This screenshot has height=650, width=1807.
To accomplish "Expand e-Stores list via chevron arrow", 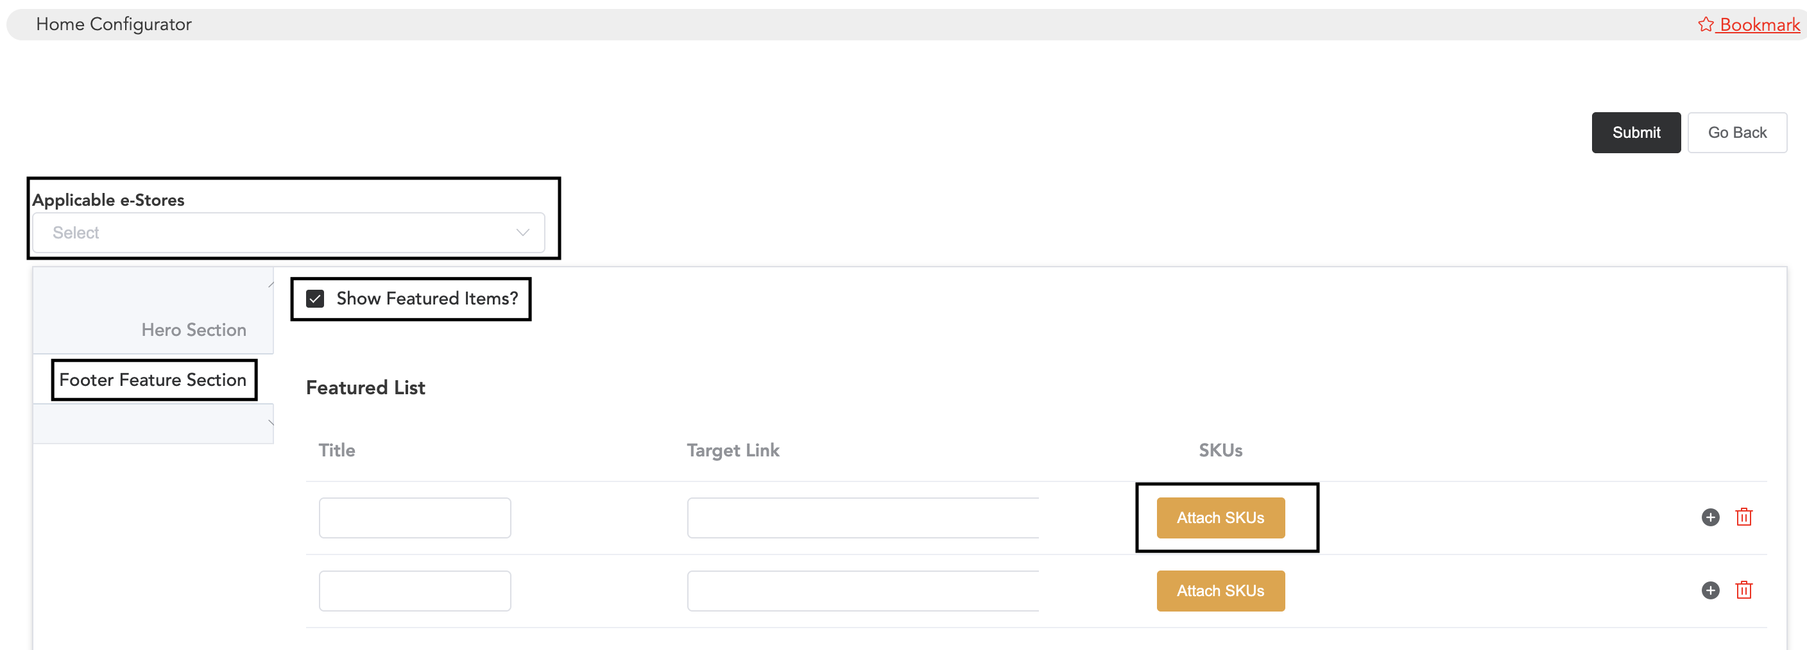I will pyautogui.click(x=522, y=233).
